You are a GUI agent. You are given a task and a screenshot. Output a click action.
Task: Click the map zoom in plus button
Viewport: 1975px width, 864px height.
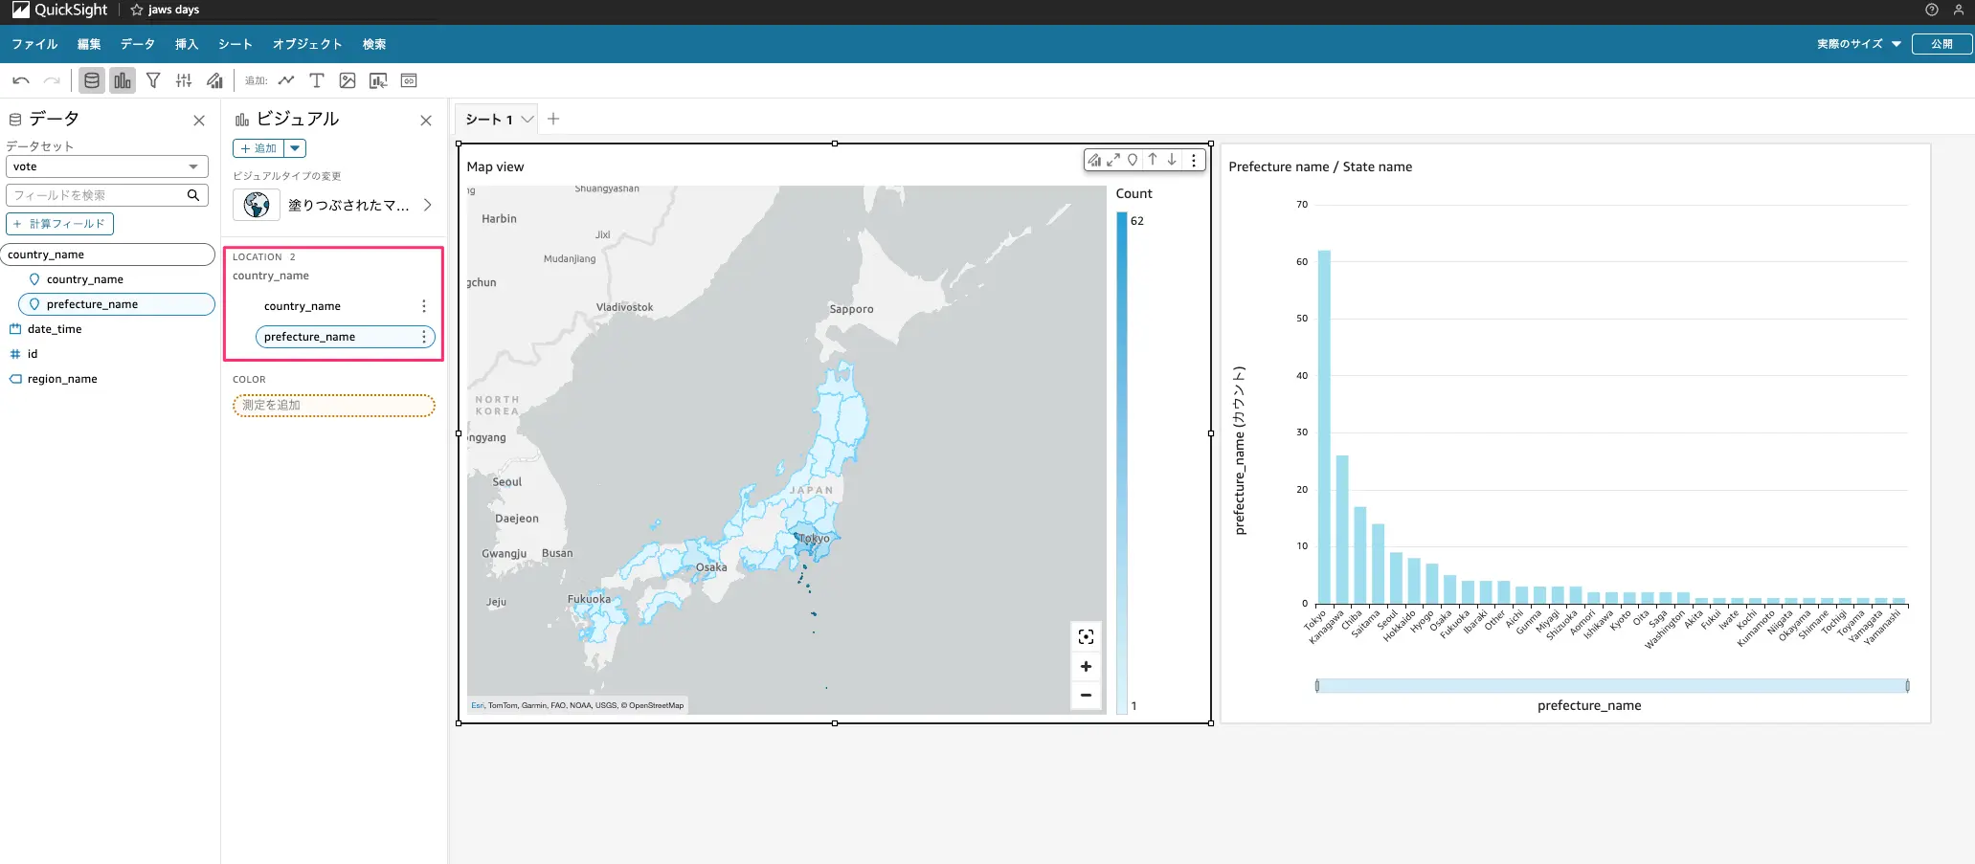click(x=1086, y=667)
